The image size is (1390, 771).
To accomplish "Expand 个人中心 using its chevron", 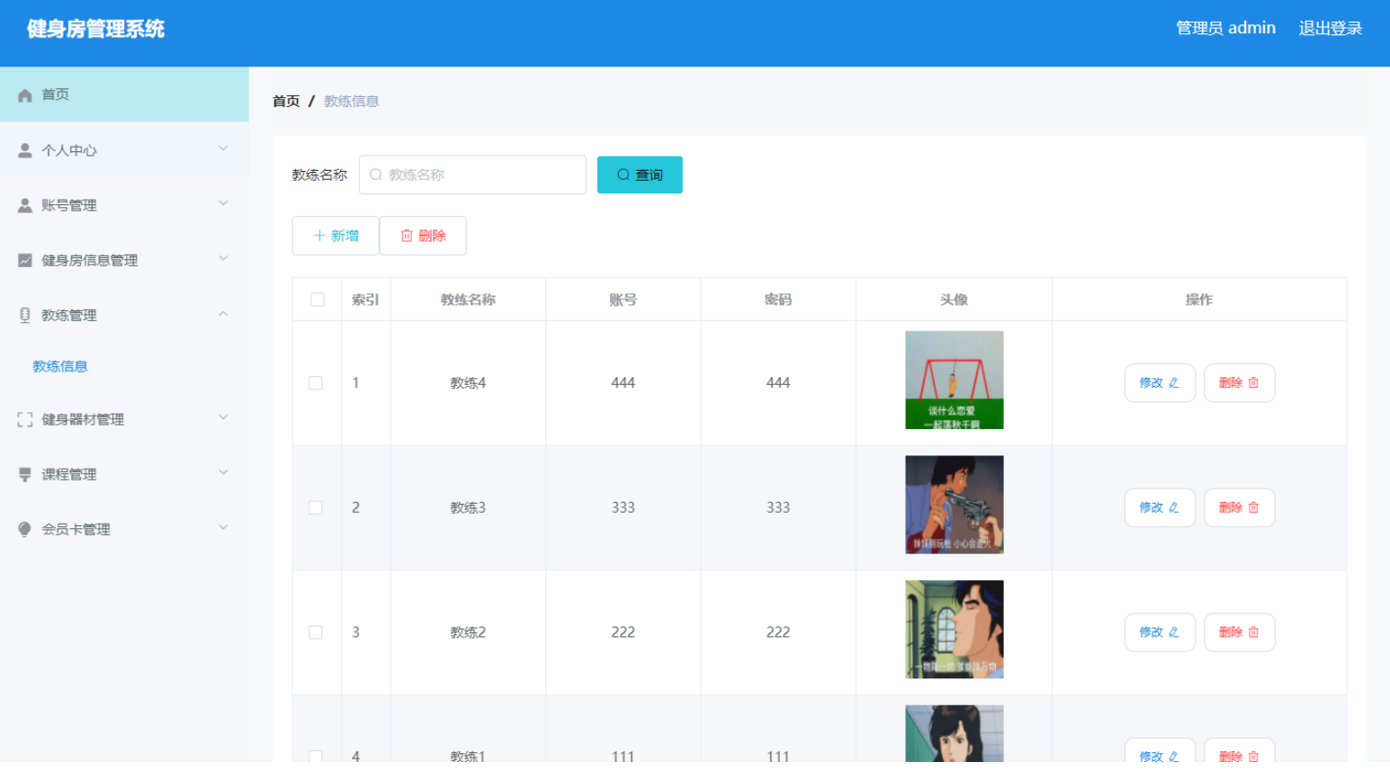I will coord(223,148).
